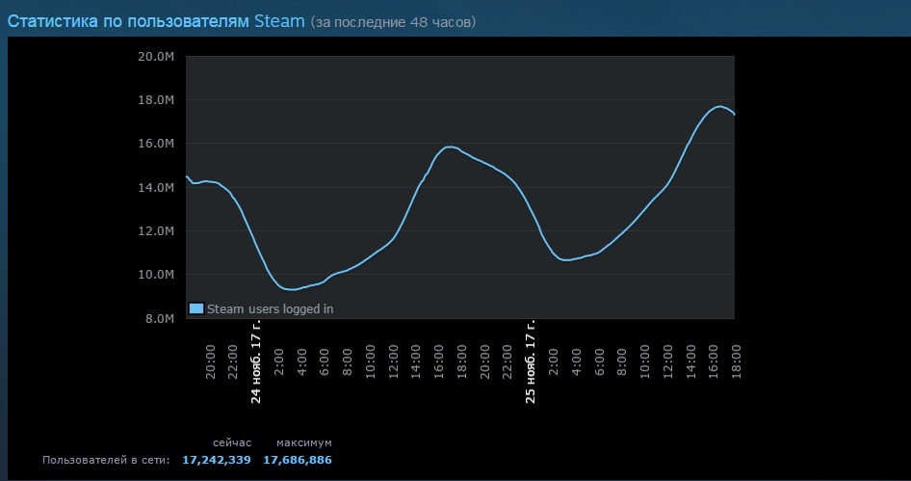Click the graph's lowest dip near 9.3M
911x481 pixels.
tap(292, 289)
